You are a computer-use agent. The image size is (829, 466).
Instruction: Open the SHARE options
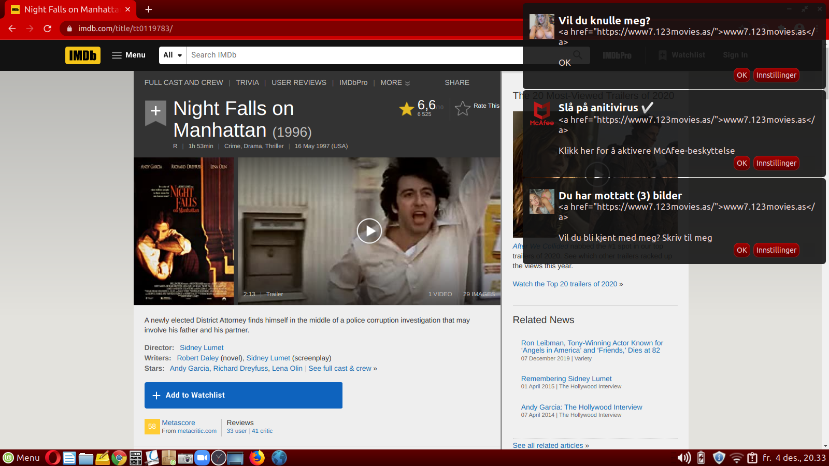pos(457,82)
